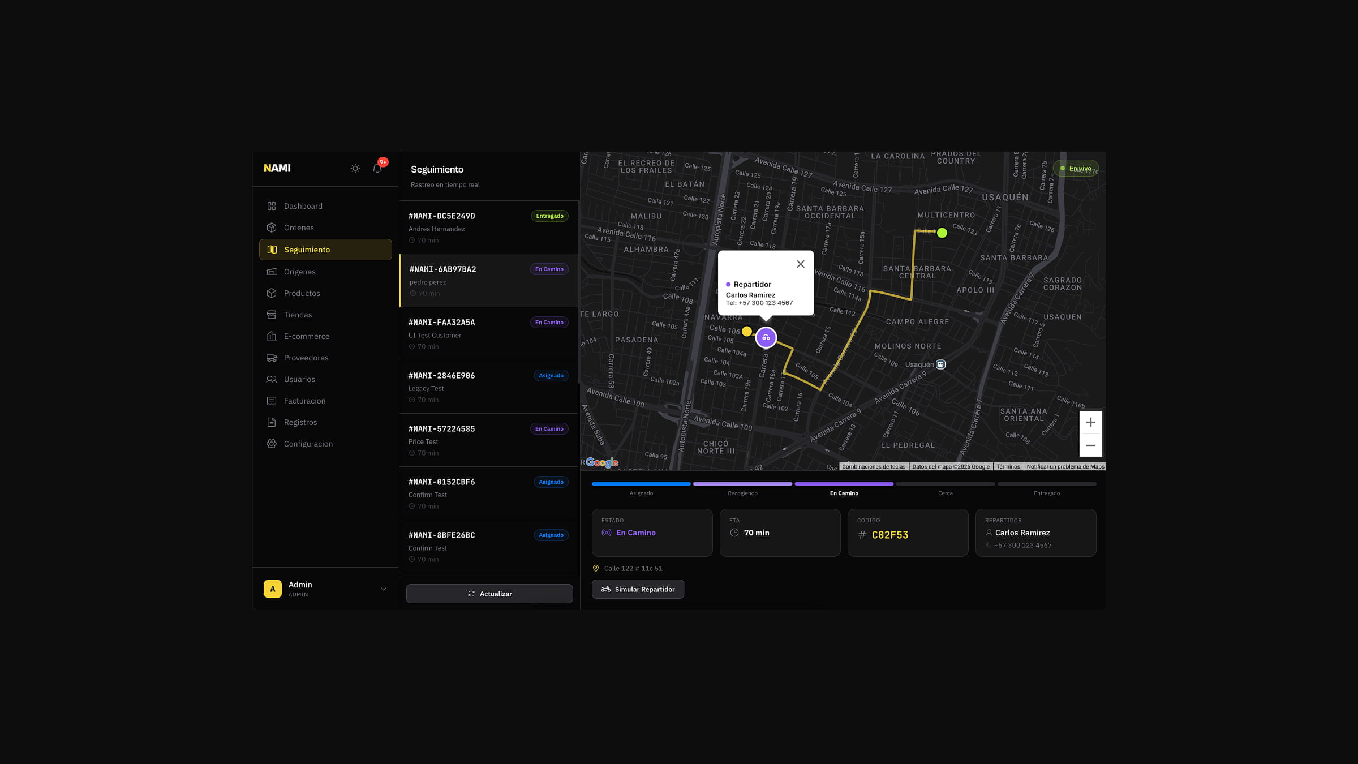1358x764 pixels.
Task: Click the yellow origin marker on map
Action: pos(747,332)
